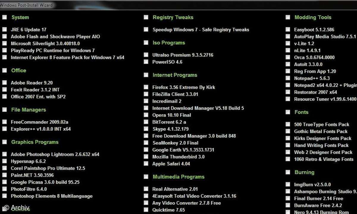
Task: Enable Explorer++ v1.0.0.0 INT x64 checkbox
Action: [4, 129]
